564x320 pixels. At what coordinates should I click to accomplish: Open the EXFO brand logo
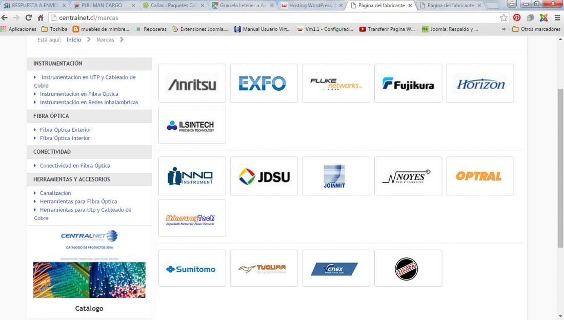[264, 83]
